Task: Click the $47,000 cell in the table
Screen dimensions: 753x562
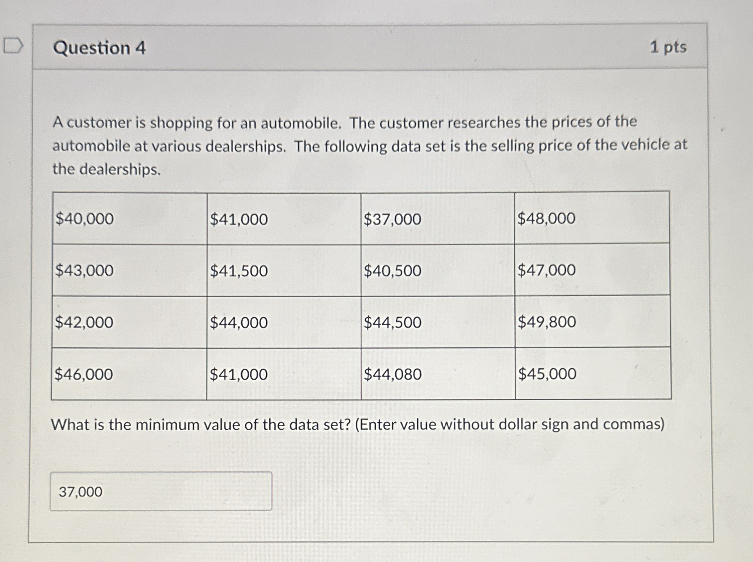Action: (547, 271)
